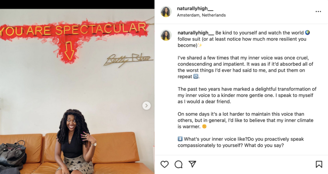Viewport: 328px width, 174px height.
Task: Open profile picture in post header
Action: point(166,11)
